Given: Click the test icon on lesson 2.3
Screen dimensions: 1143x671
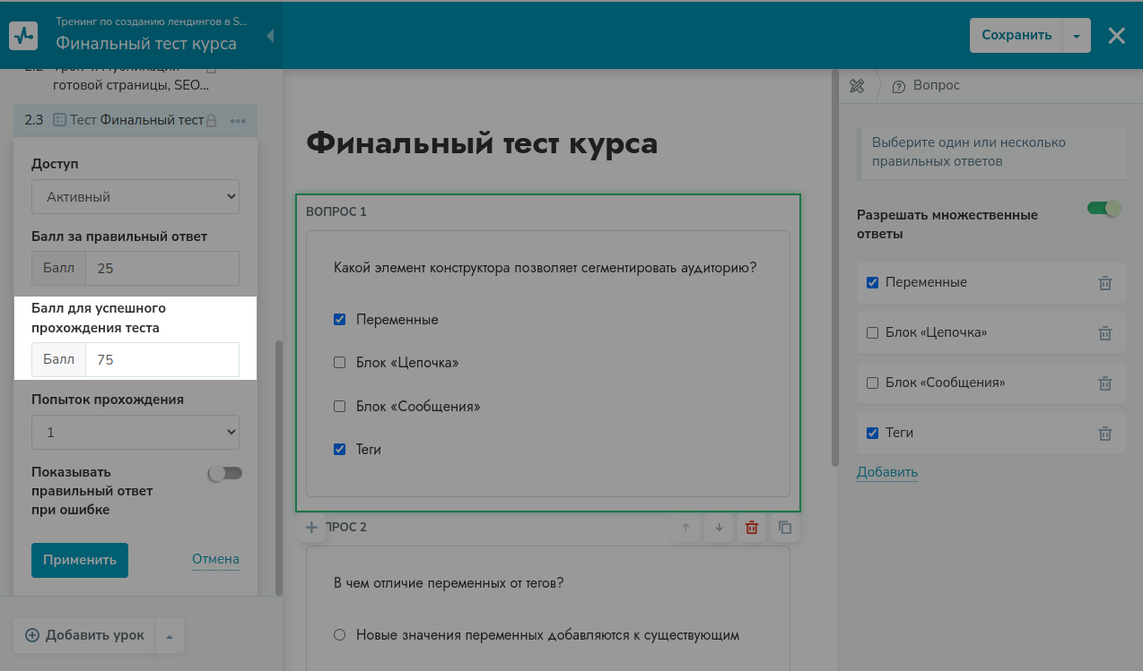Looking at the screenshot, I should [60, 120].
